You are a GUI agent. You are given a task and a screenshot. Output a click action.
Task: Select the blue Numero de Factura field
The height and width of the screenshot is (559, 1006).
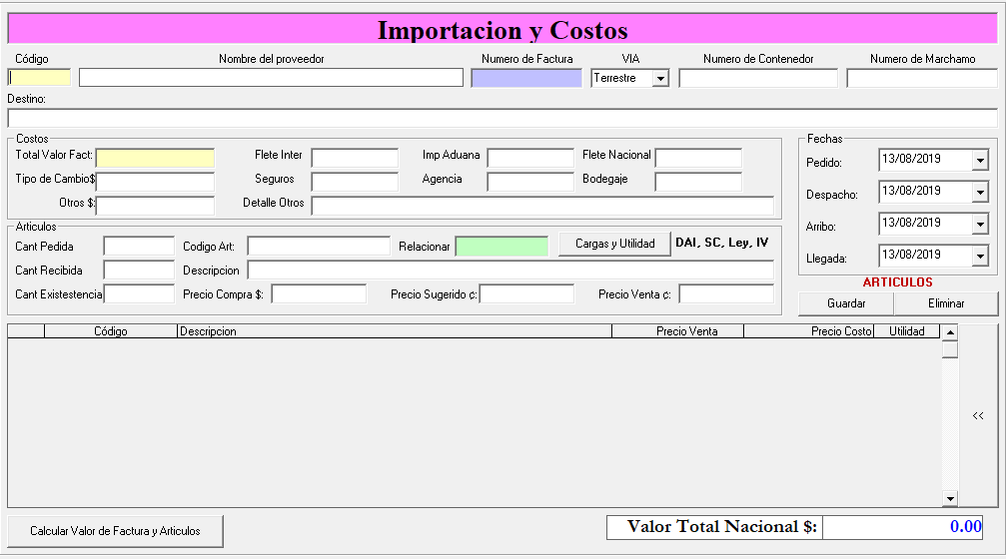click(x=526, y=78)
